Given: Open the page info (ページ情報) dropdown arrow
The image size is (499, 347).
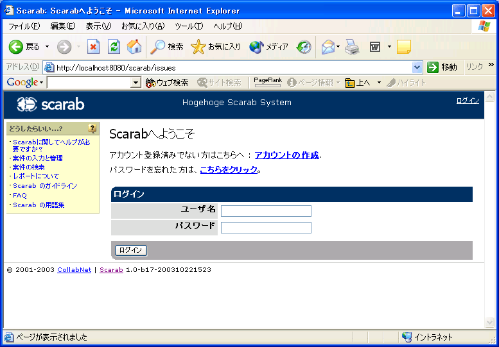Looking at the screenshot, I should click(x=338, y=83).
